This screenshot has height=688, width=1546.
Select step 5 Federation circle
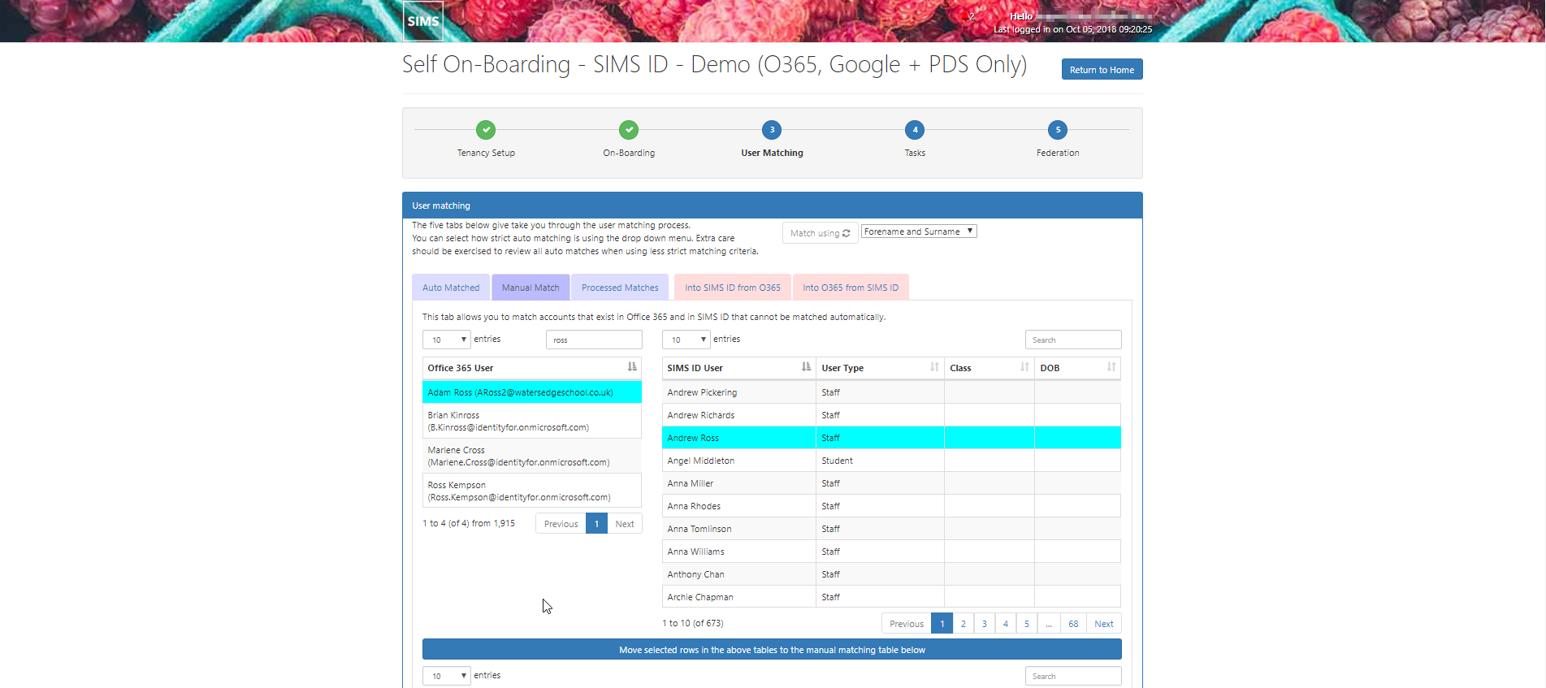pos(1058,129)
